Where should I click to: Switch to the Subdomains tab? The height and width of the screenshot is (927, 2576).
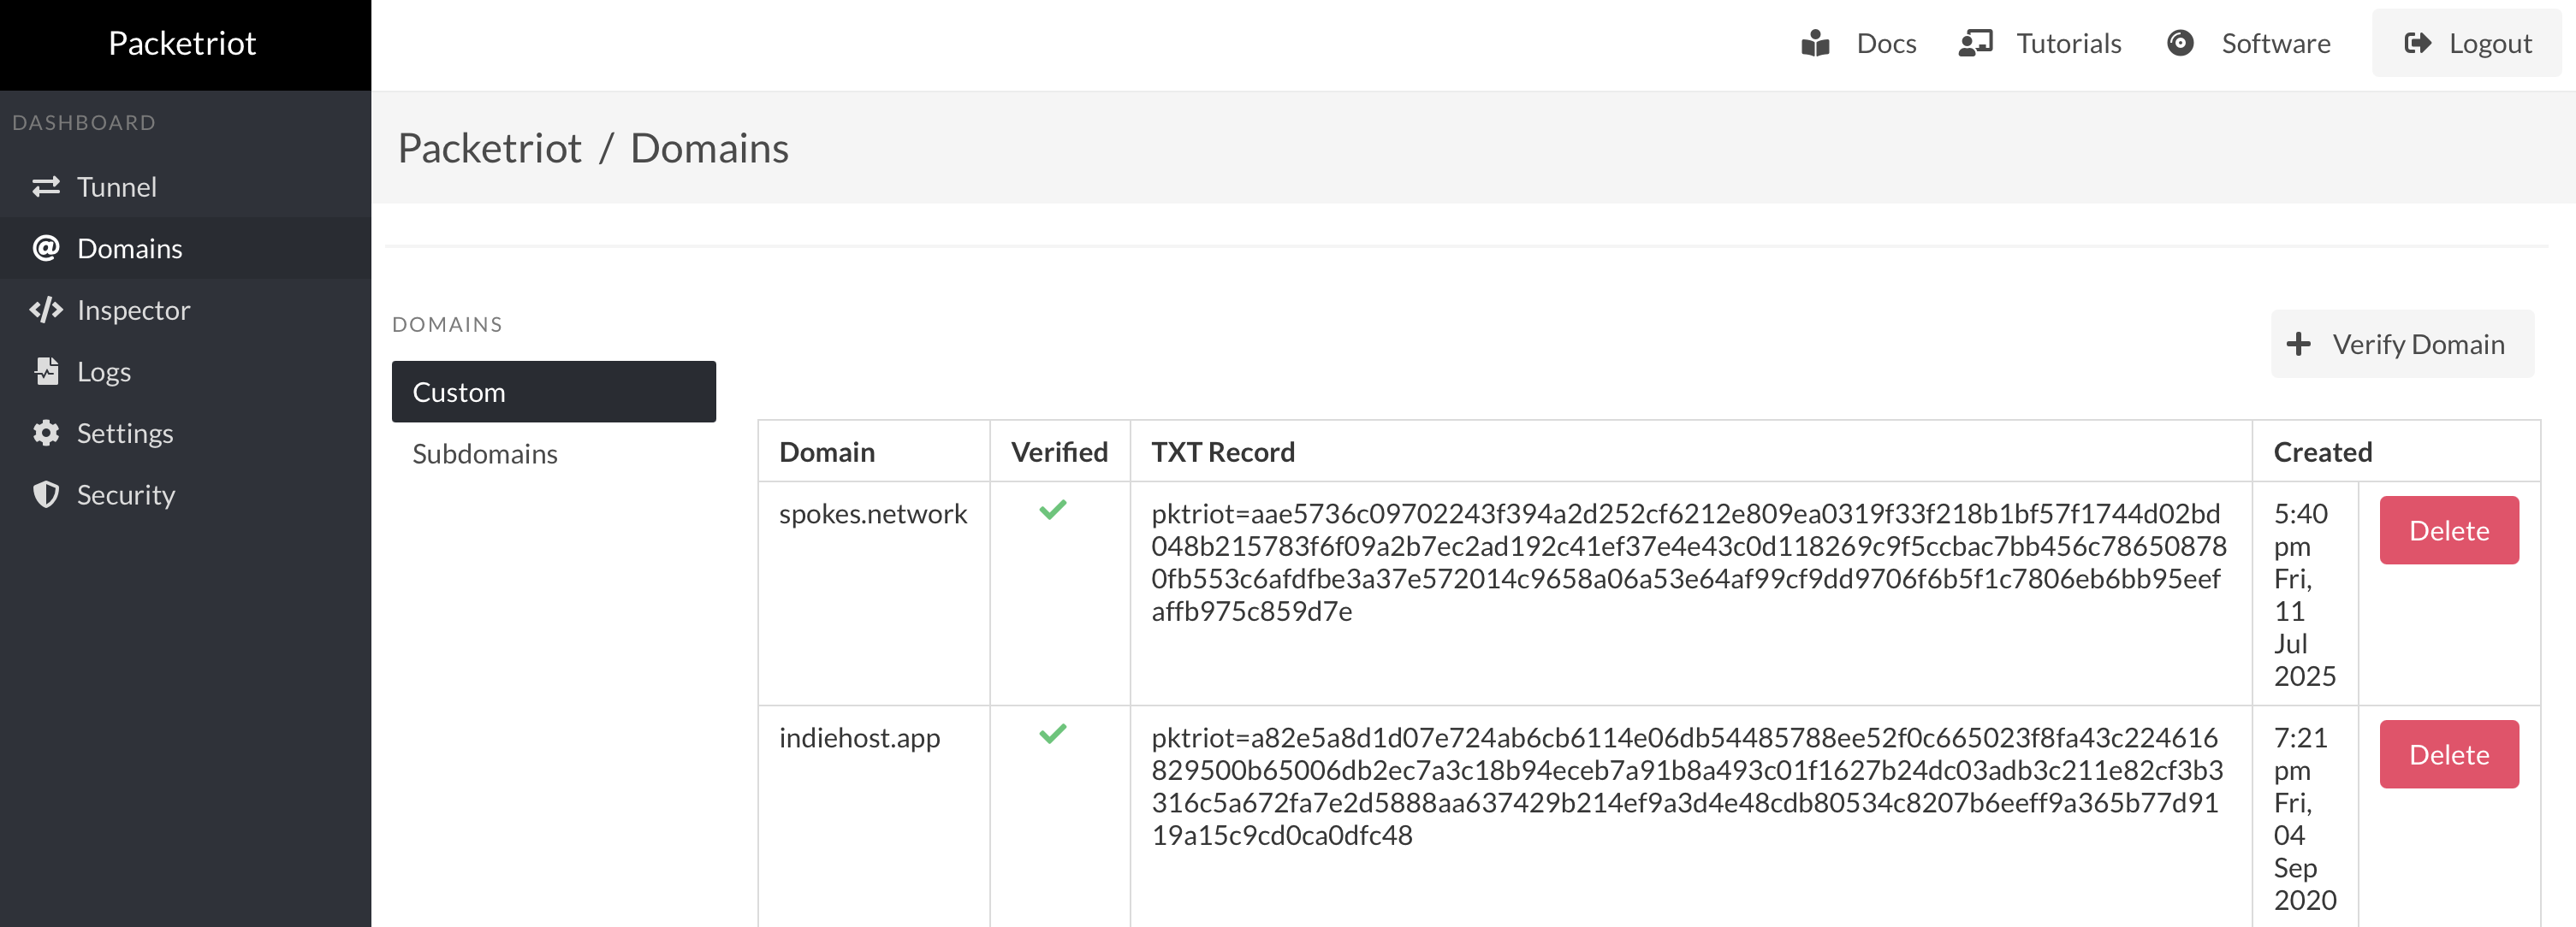tap(554, 453)
